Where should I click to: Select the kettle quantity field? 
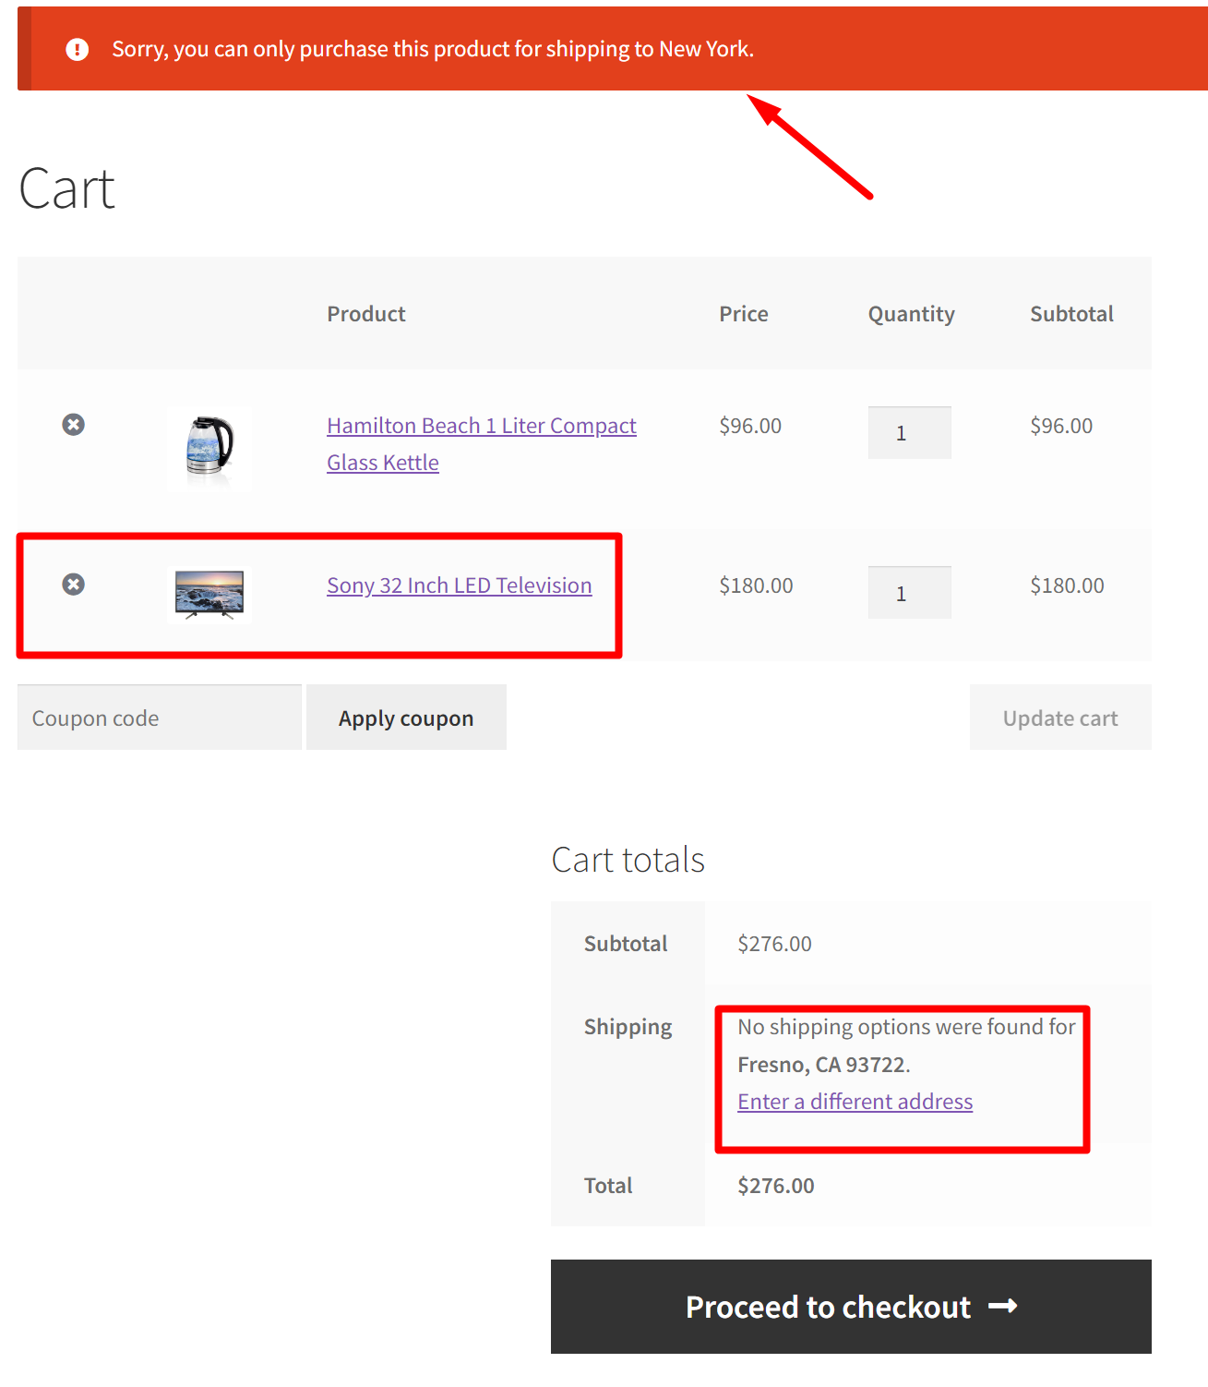(909, 432)
